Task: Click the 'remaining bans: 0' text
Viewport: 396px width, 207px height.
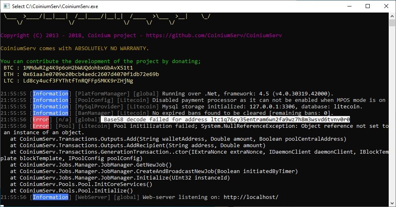Action: [x=300, y=113]
